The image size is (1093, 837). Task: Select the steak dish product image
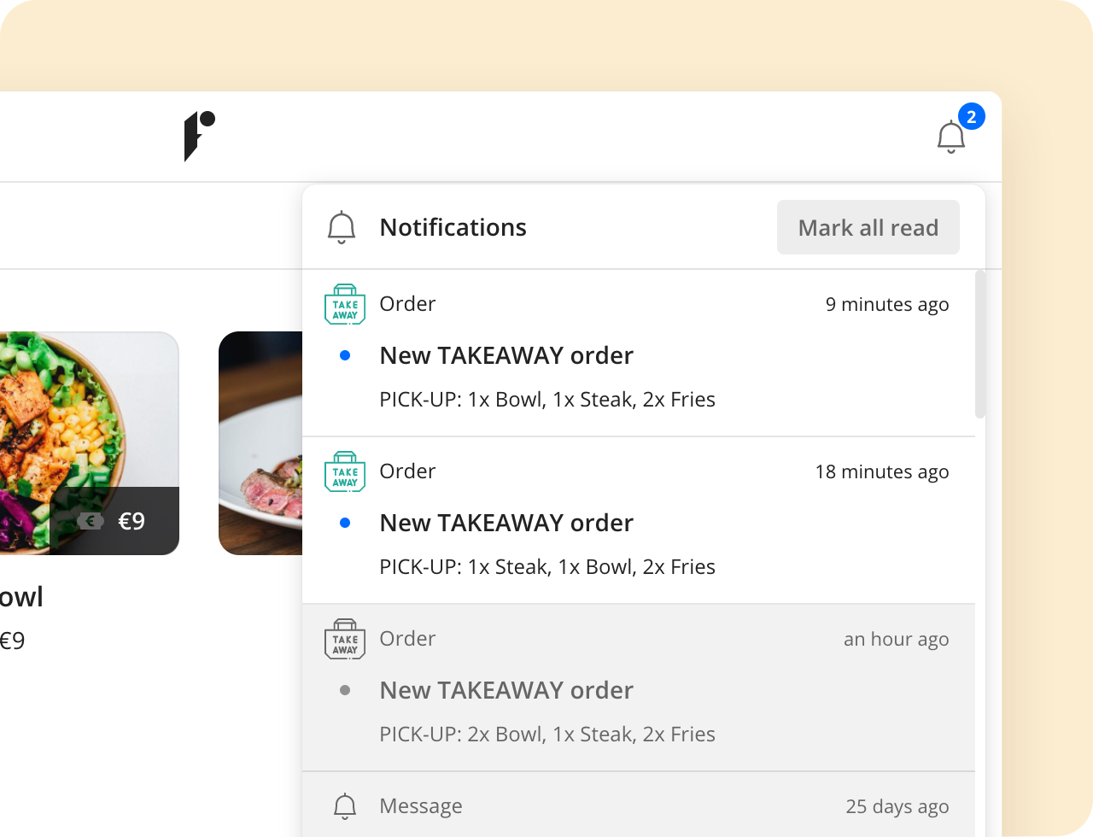(260, 444)
